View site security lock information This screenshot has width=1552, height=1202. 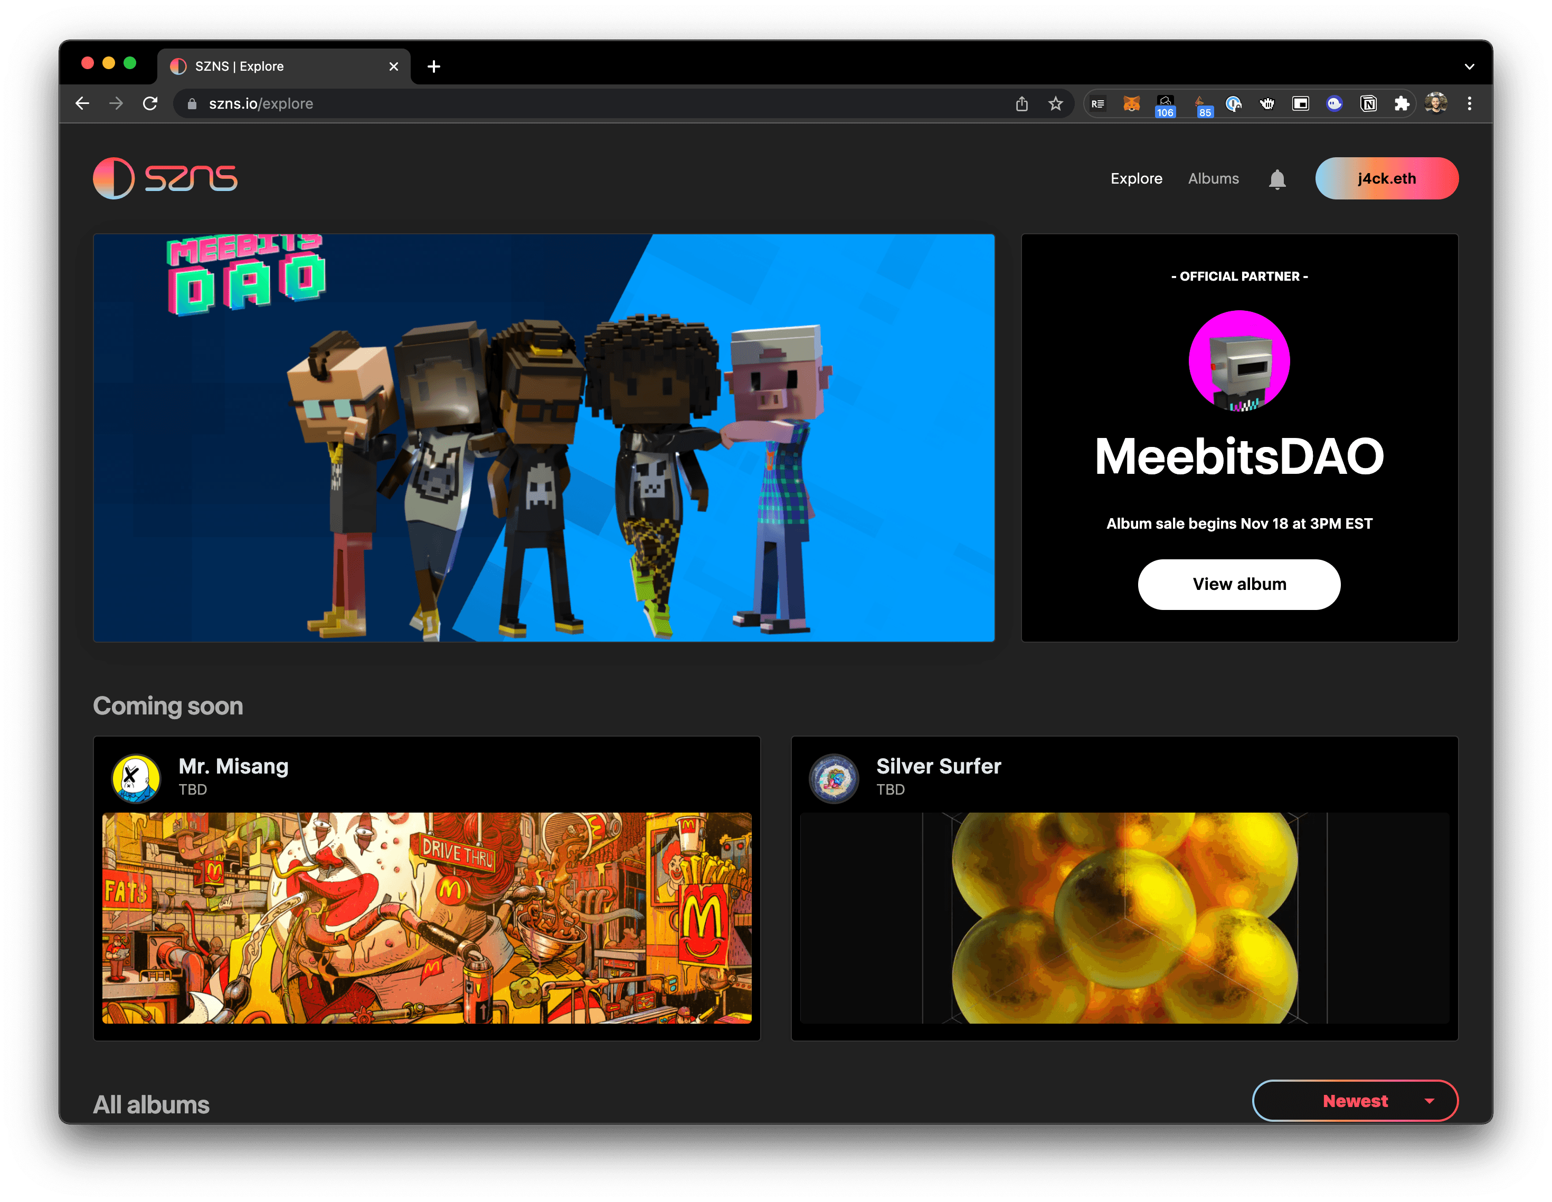point(191,104)
